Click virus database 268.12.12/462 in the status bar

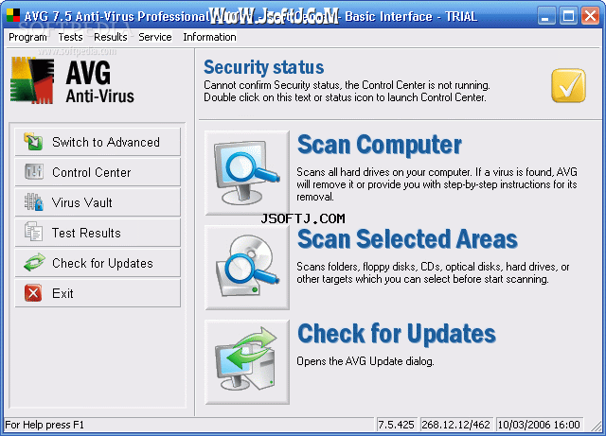(x=455, y=425)
